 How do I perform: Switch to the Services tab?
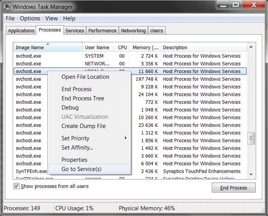(75, 31)
